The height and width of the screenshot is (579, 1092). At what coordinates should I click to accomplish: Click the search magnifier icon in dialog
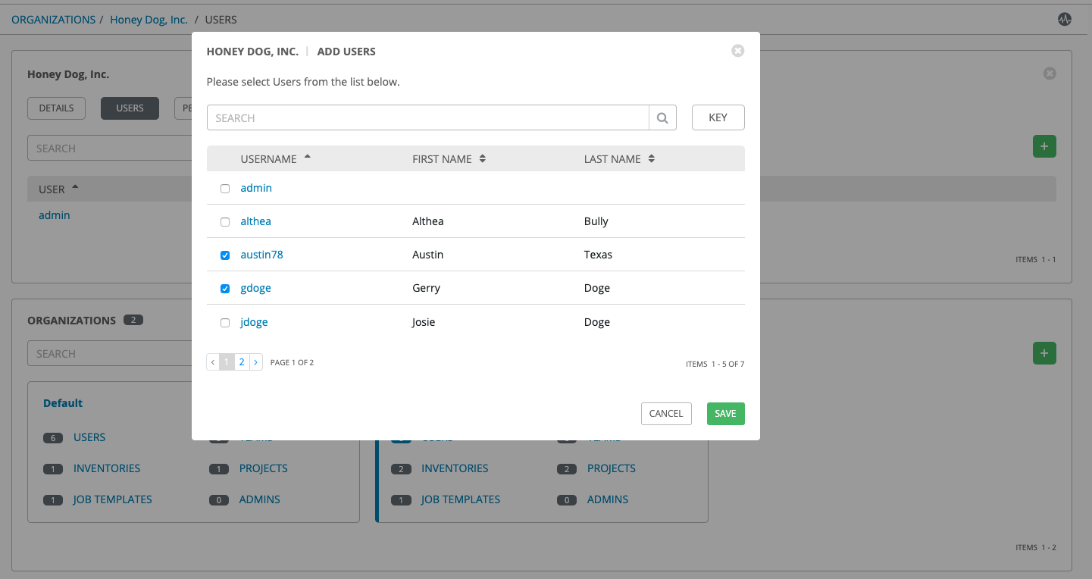662,118
